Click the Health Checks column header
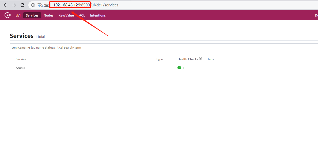The height and width of the screenshot is (143, 318). click(x=188, y=59)
